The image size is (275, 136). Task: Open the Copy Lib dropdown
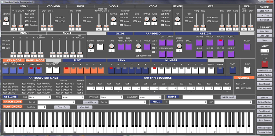point(56,102)
